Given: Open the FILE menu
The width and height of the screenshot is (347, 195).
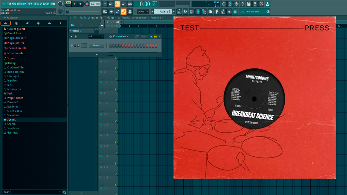Looking at the screenshot, I should click(x=4, y=4).
